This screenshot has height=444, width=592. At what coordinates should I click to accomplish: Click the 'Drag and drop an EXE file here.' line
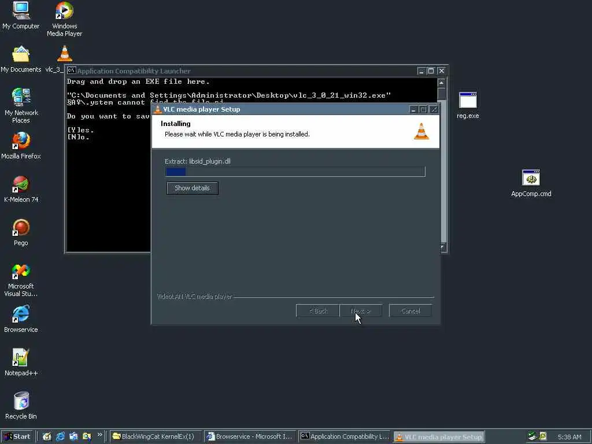pyautogui.click(x=138, y=82)
